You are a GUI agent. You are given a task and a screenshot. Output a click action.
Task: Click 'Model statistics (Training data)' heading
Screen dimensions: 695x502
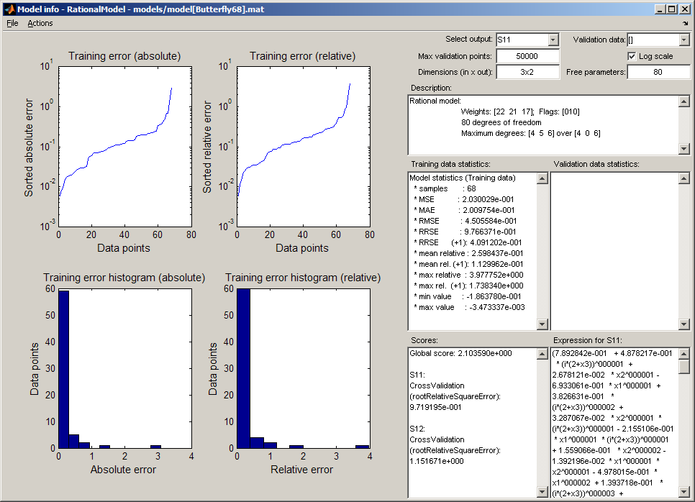(x=463, y=178)
